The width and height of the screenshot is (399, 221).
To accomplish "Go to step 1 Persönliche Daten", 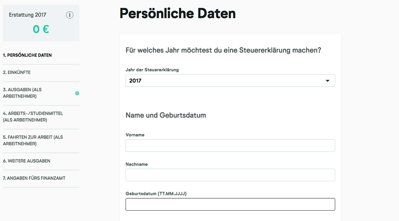I will point(27,55).
